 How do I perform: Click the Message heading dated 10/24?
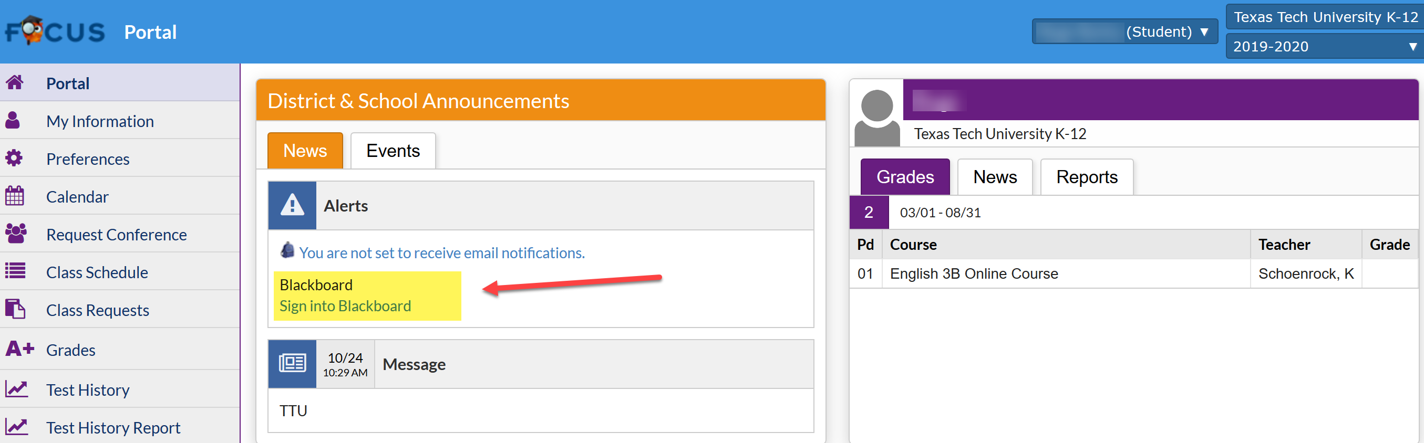tap(414, 364)
